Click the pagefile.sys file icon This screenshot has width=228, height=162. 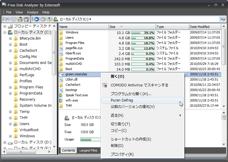click(x=61, y=48)
